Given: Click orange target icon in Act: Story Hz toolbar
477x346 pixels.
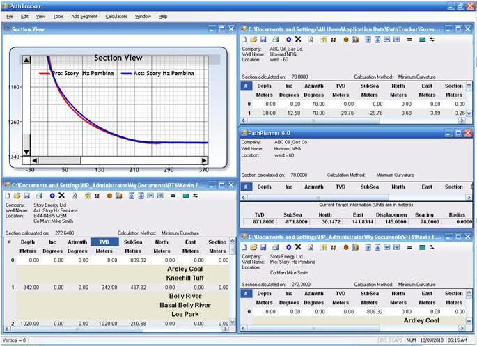Looking at the screenshot, I should (x=109, y=196).
